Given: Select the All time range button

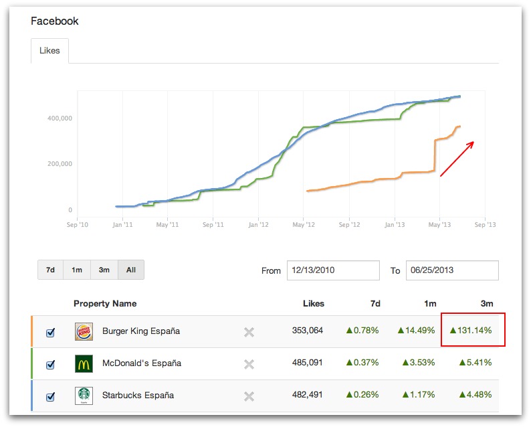Looking at the screenshot, I should 131,270.
